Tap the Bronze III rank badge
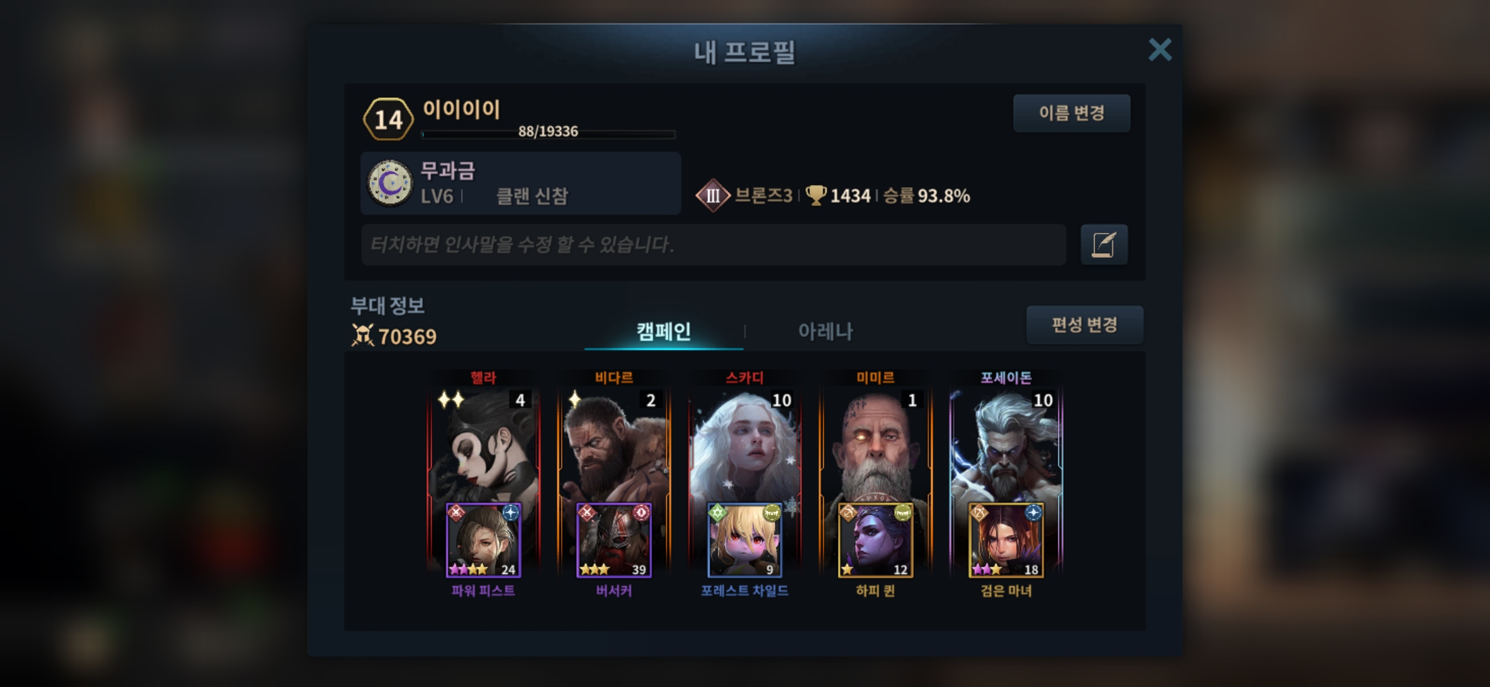The height and width of the screenshot is (687, 1490). click(x=713, y=195)
